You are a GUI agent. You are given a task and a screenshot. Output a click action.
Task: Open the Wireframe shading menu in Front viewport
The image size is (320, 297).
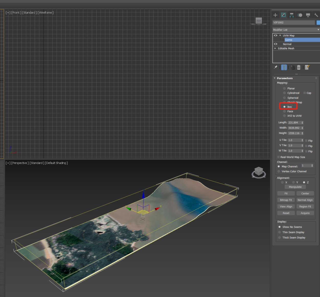(45, 12)
